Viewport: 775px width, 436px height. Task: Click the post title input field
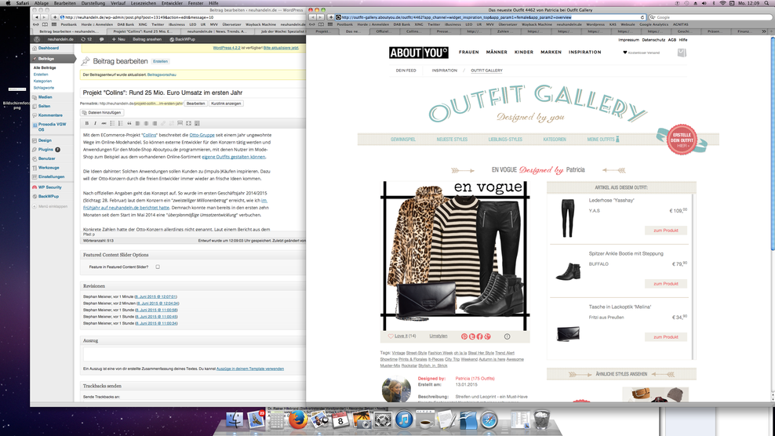coord(193,93)
